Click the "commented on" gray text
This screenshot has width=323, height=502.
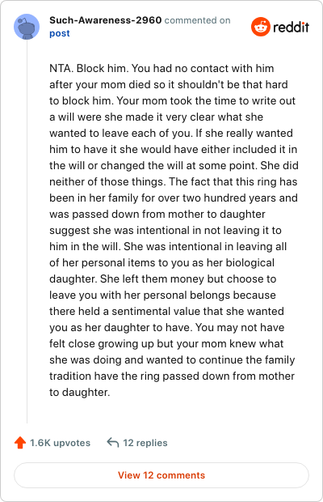197,20
